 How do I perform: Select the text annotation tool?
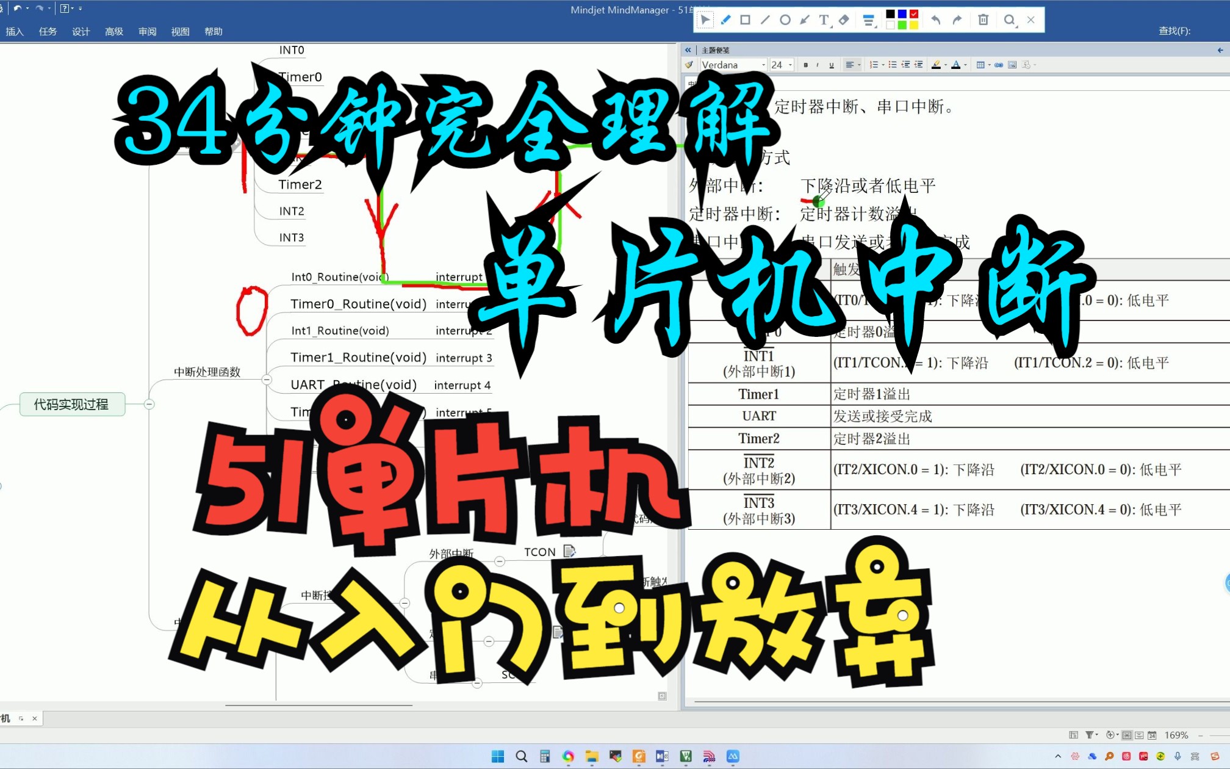(824, 20)
